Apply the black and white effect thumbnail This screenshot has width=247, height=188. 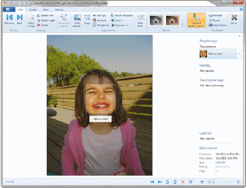(x=156, y=20)
